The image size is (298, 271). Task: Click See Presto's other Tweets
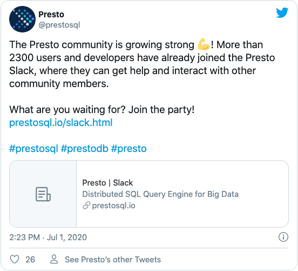click(113, 260)
